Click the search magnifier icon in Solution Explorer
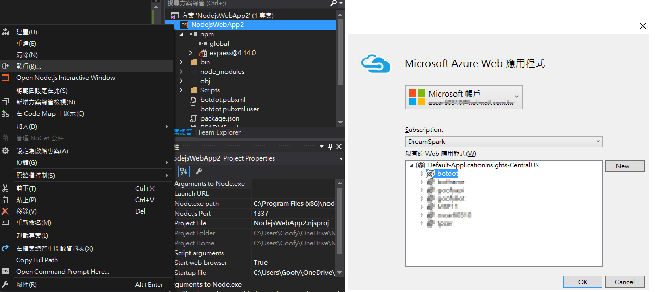 click(x=334, y=3)
